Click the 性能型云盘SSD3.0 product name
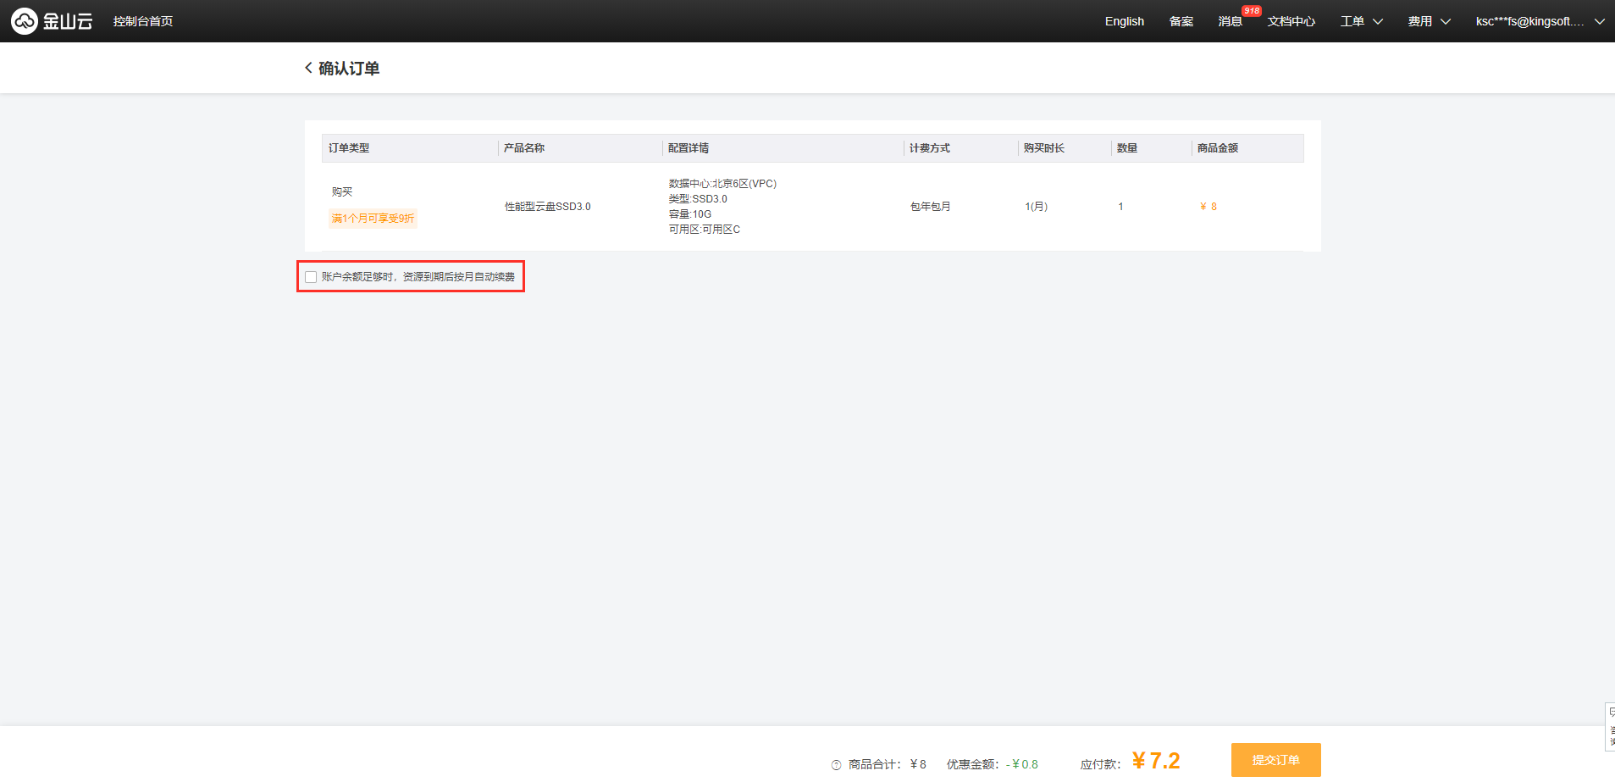The image size is (1615, 782). pyautogui.click(x=547, y=207)
